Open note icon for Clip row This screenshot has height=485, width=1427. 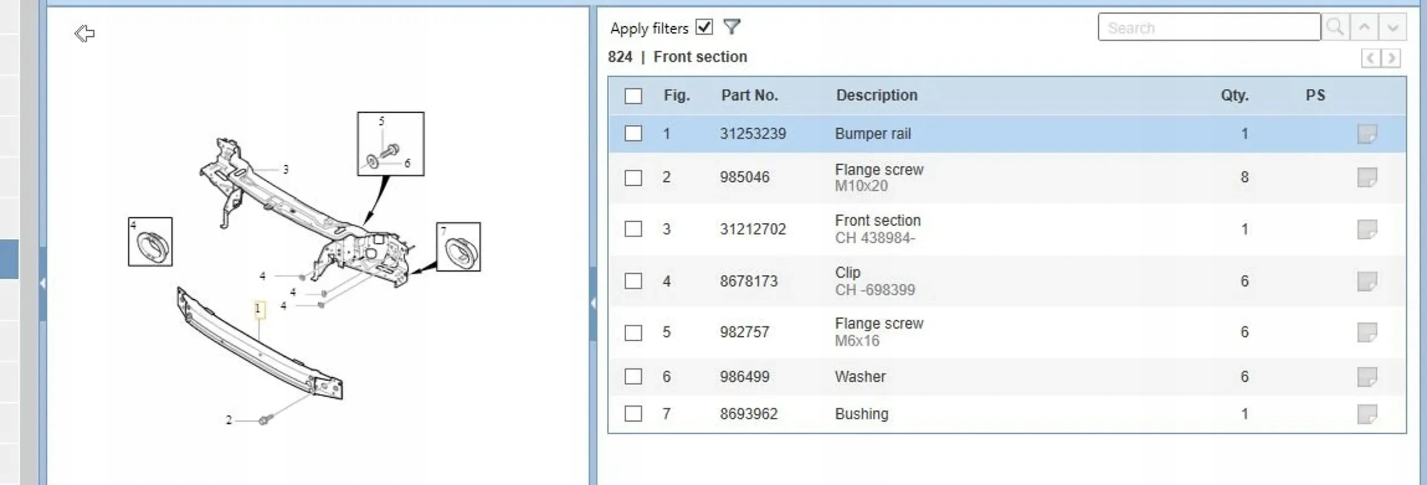click(1366, 281)
